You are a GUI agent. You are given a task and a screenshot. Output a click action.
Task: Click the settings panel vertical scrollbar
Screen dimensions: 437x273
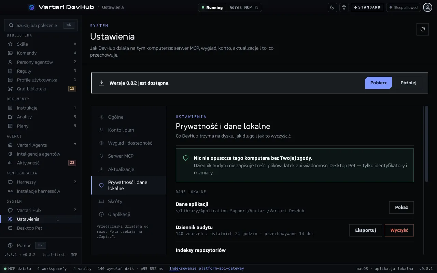(x=426, y=144)
